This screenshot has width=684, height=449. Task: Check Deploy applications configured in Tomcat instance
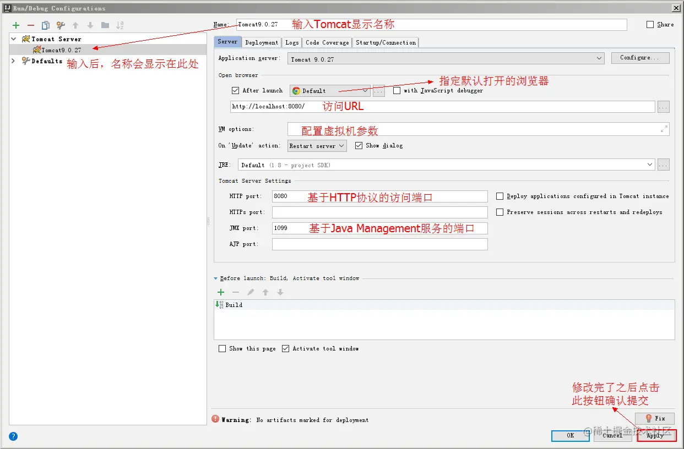pyautogui.click(x=500, y=196)
